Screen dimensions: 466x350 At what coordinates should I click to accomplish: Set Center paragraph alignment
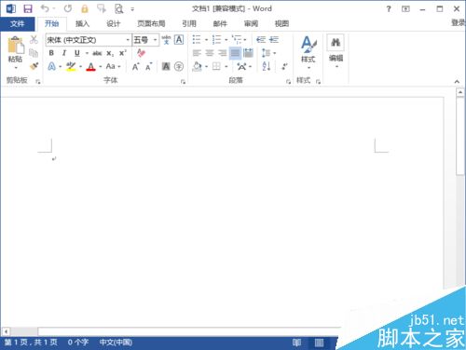[210, 53]
